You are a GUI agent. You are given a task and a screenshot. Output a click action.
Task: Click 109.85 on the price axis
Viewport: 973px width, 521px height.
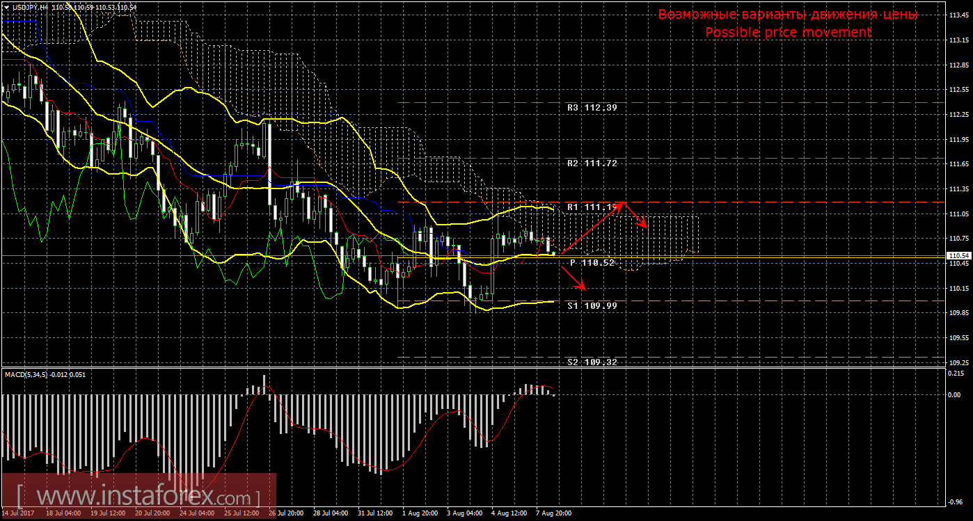[958, 313]
